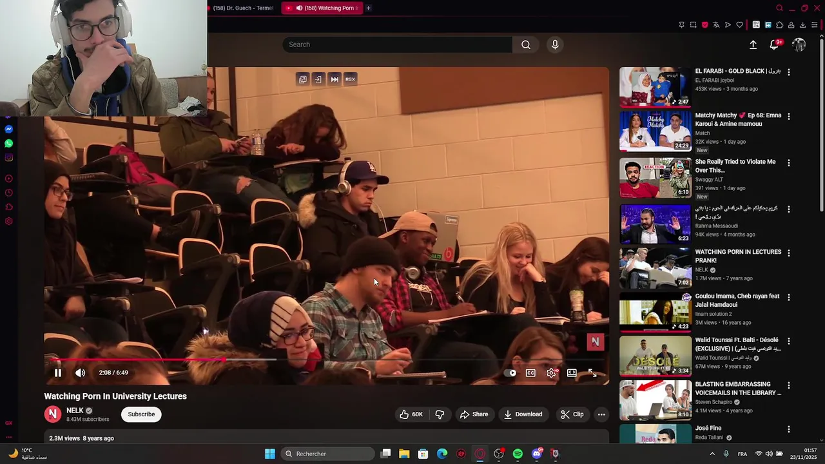This screenshot has height=464, width=825.
Task: Open WhatsApp in the browser sidebar
Action: pos(8,144)
